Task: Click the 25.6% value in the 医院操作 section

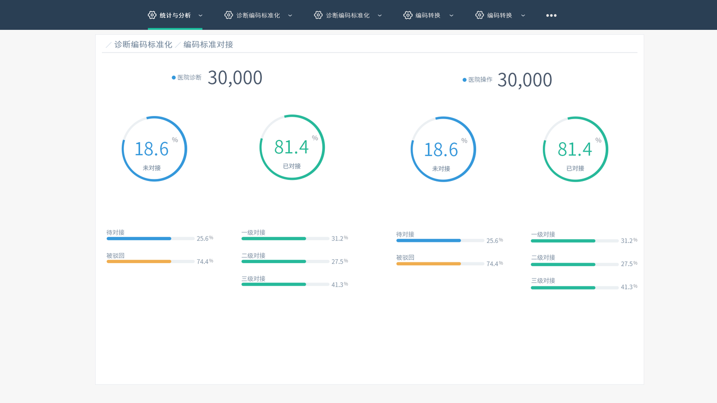Action: pyautogui.click(x=494, y=241)
